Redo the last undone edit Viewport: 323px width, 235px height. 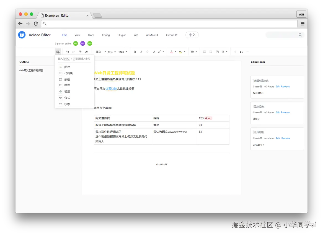74,52
